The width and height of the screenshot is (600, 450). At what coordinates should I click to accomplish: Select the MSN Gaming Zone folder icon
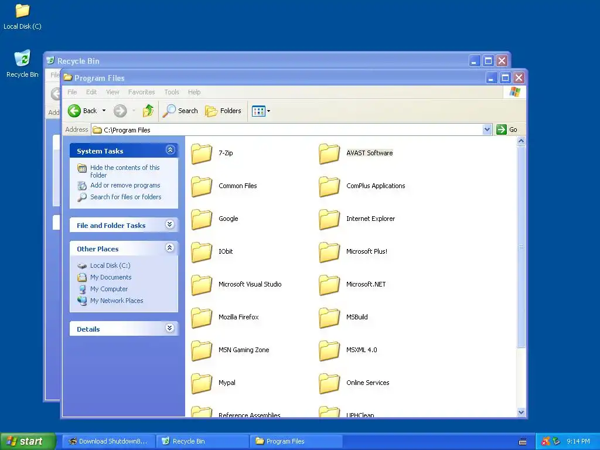[x=202, y=351]
